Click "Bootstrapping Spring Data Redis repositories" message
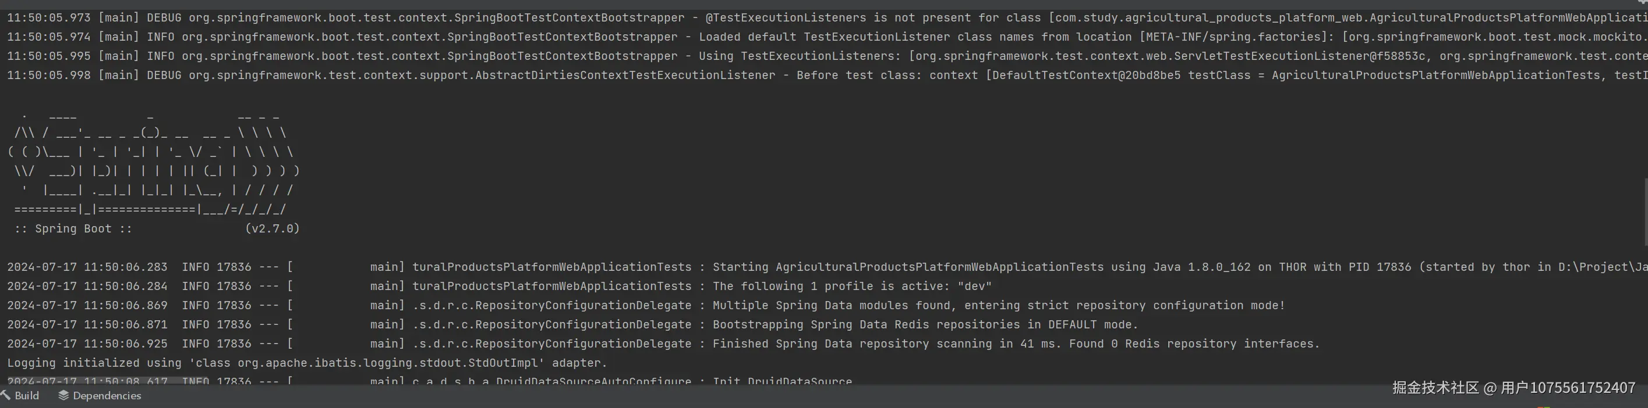Image resolution: width=1648 pixels, height=408 pixels. pos(925,324)
